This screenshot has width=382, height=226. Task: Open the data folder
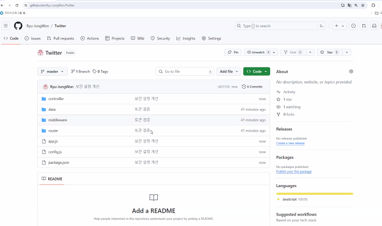pyautogui.click(x=52, y=109)
